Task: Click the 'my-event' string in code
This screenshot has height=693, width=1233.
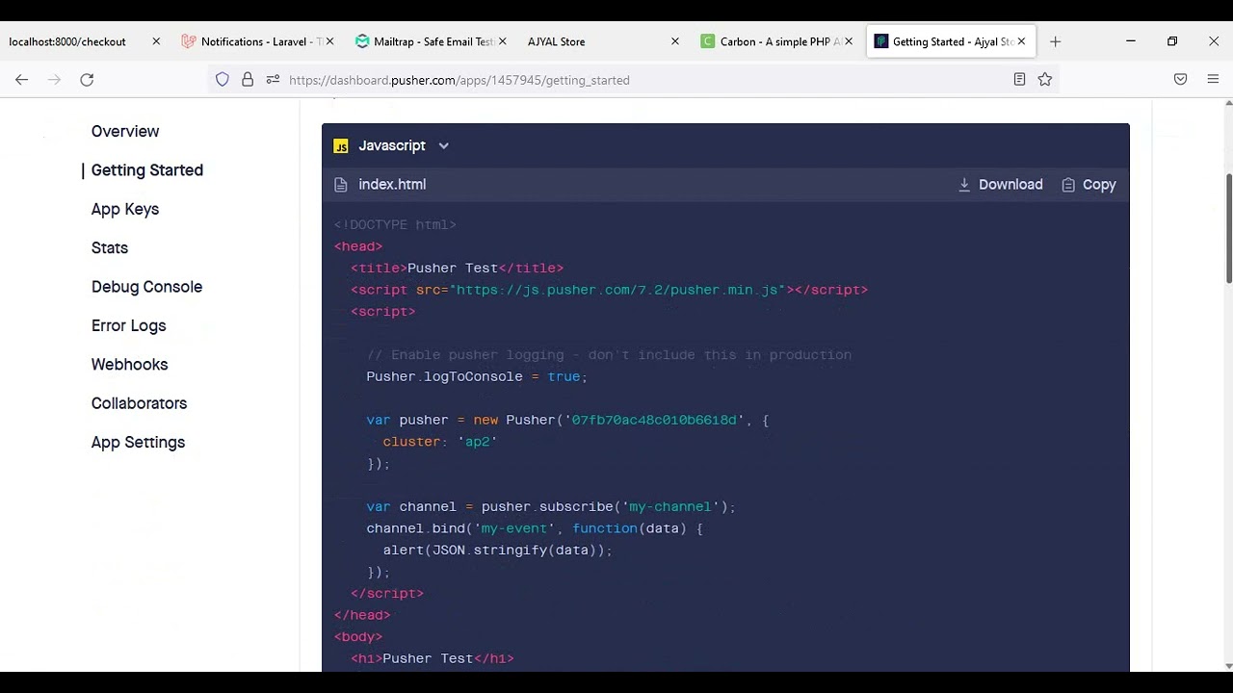Action: [514, 528]
